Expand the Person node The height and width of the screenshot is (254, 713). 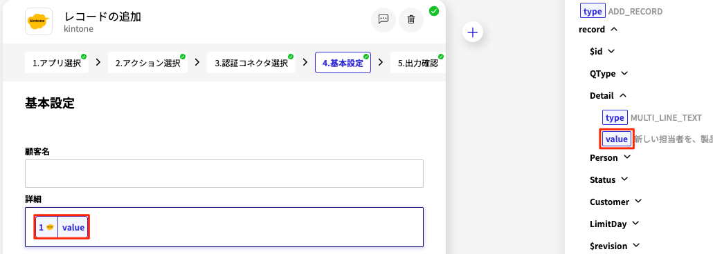coord(627,157)
